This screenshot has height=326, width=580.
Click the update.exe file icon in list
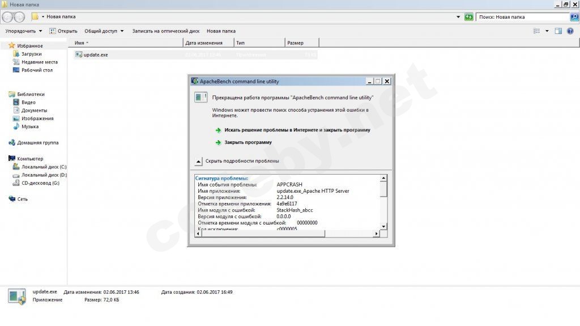click(78, 54)
